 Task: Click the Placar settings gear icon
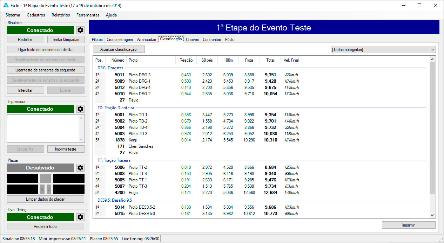[80, 168]
